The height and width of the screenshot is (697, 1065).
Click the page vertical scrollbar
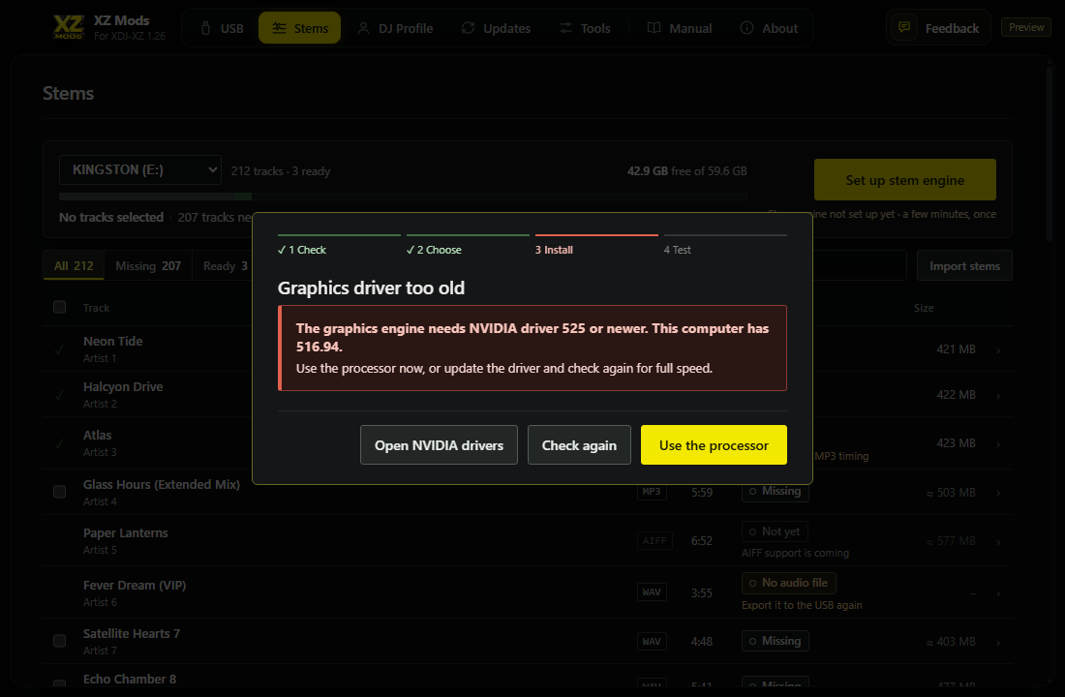(1050, 153)
